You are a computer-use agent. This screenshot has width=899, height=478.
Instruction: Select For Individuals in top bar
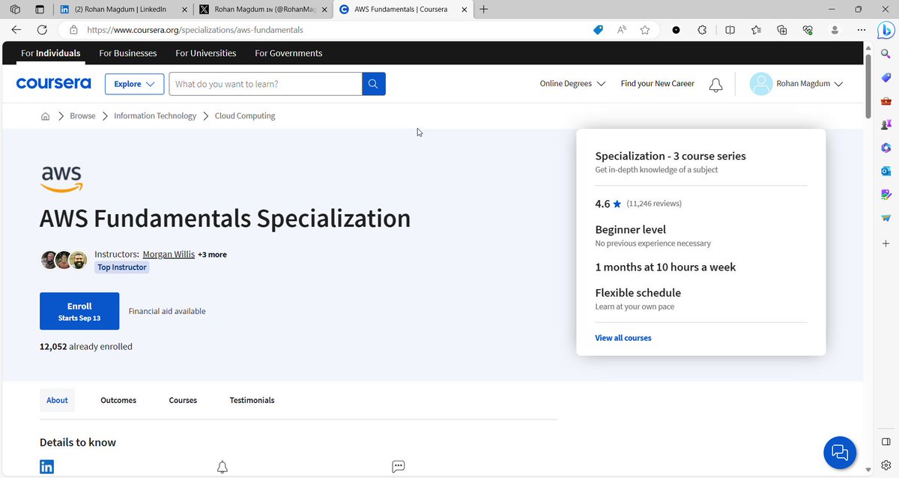(51, 53)
